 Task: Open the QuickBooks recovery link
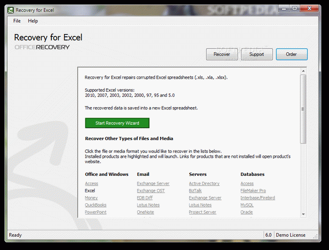(x=95, y=205)
